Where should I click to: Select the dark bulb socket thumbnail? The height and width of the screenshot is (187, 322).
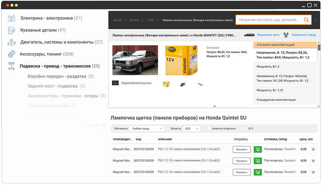click(x=183, y=84)
